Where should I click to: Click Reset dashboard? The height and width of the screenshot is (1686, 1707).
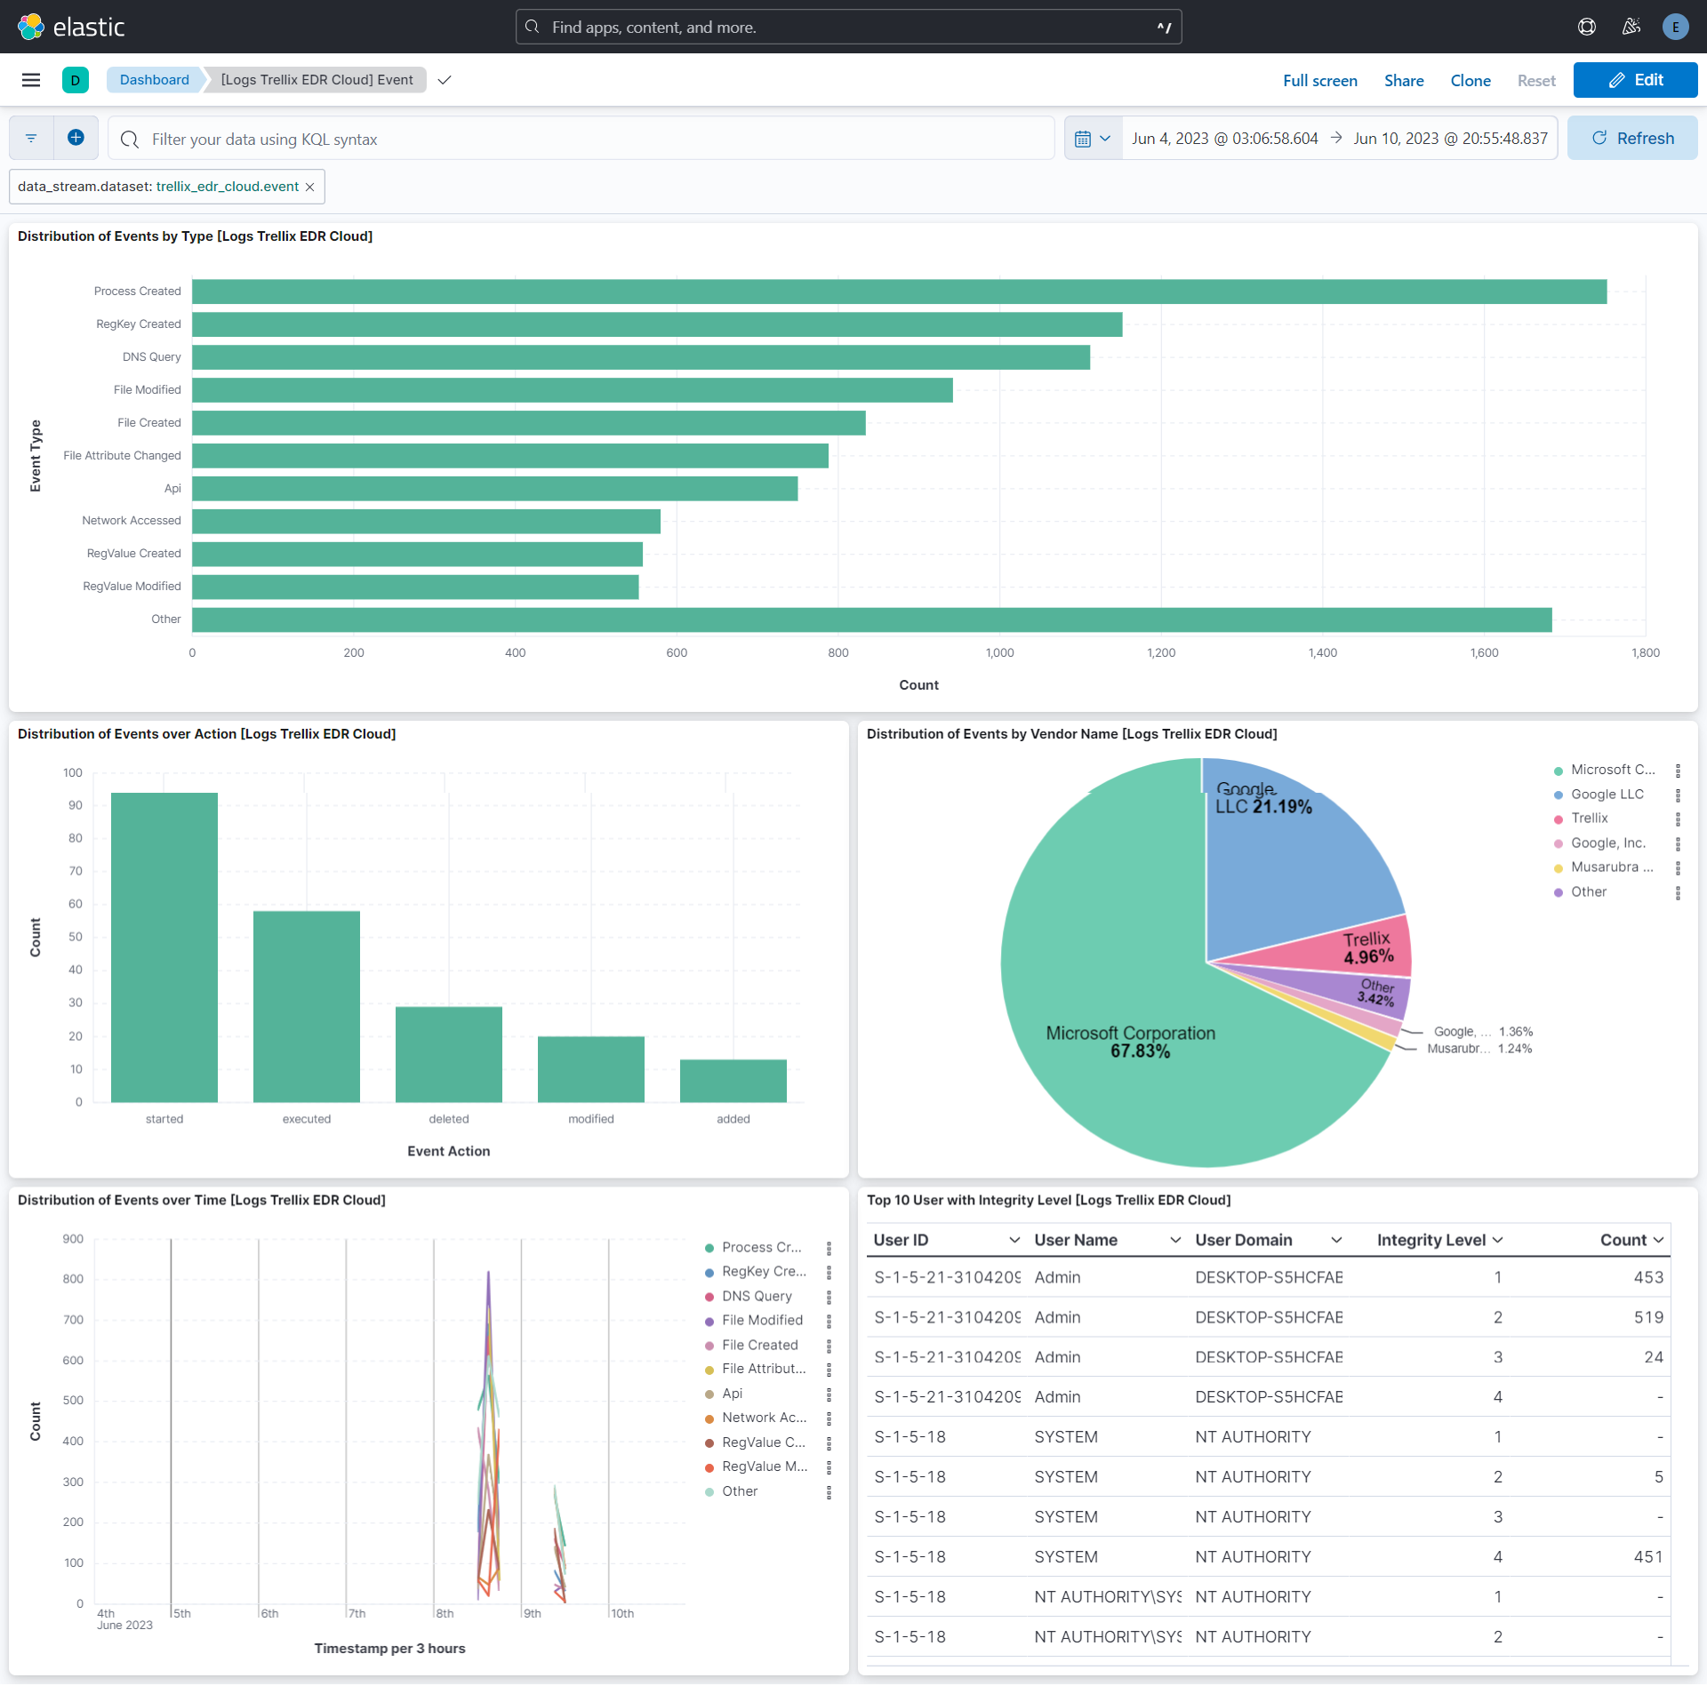coord(1536,80)
